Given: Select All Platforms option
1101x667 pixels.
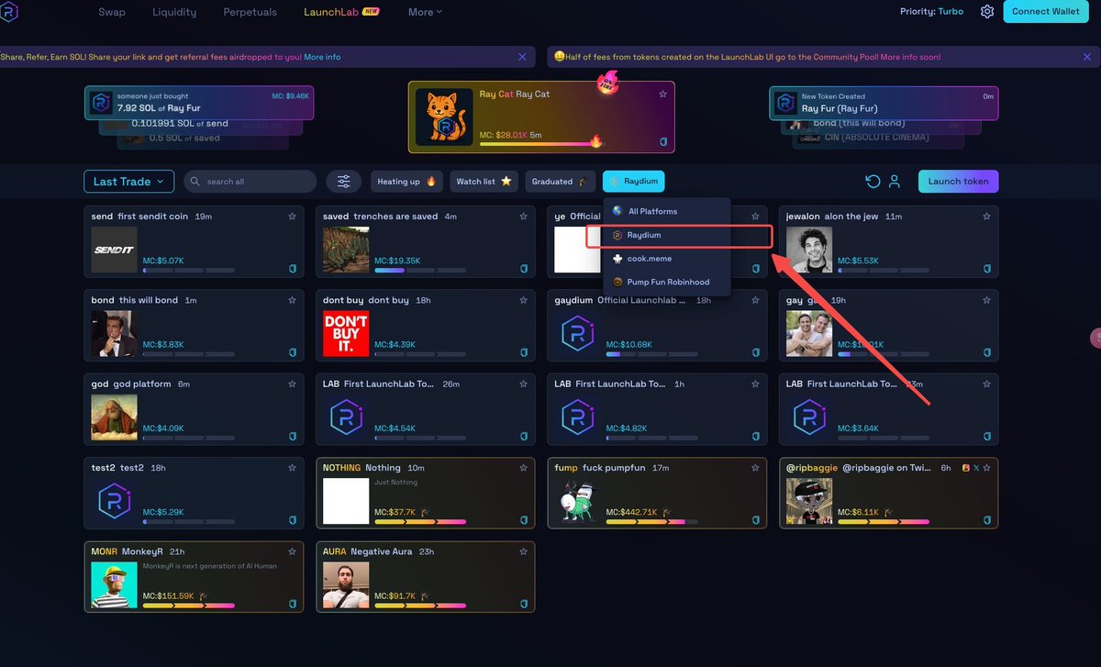Looking at the screenshot, I should click(x=667, y=211).
